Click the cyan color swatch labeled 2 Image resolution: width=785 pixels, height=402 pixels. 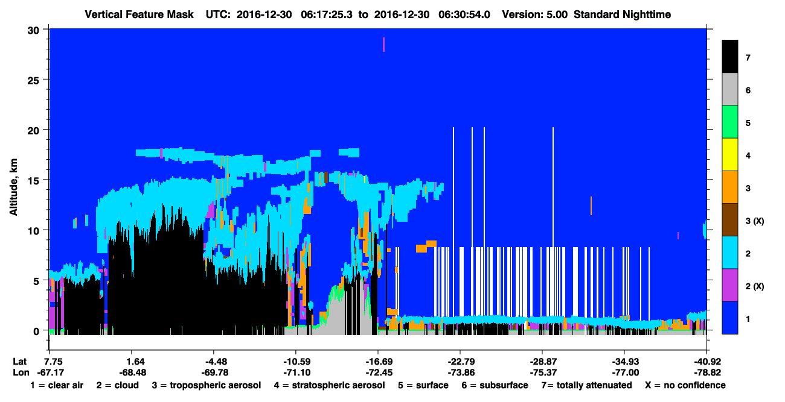point(730,253)
